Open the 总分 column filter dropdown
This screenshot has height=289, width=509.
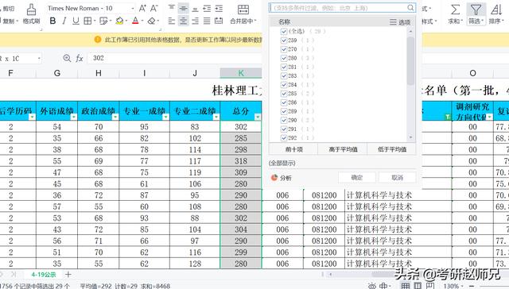tap(258, 117)
